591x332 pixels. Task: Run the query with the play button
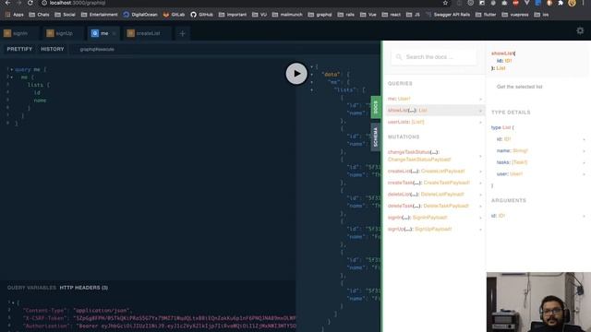(296, 74)
